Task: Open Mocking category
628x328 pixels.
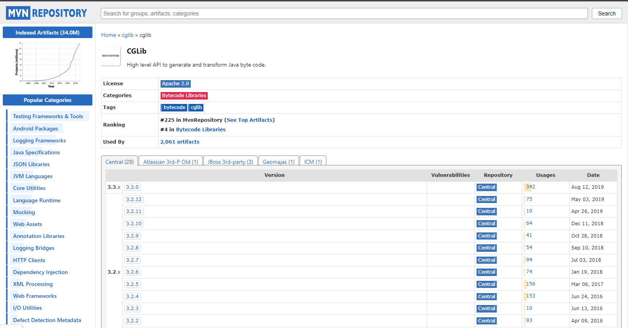Action: pos(24,212)
